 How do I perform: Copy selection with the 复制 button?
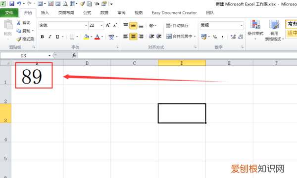pyautogui.click(x=23, y=31)
